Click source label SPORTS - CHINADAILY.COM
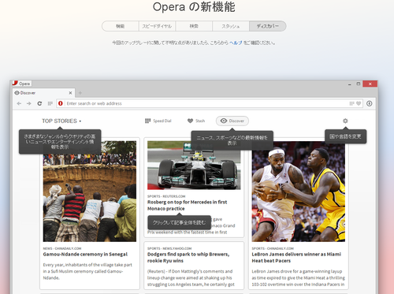This screenshot has height=294, width=394. tap(273, 248)
